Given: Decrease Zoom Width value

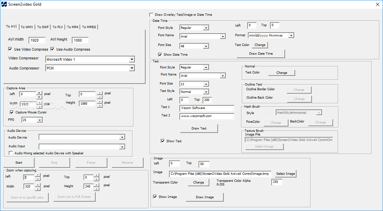Looking at the screenshot, I should click(x=38, y=189).
